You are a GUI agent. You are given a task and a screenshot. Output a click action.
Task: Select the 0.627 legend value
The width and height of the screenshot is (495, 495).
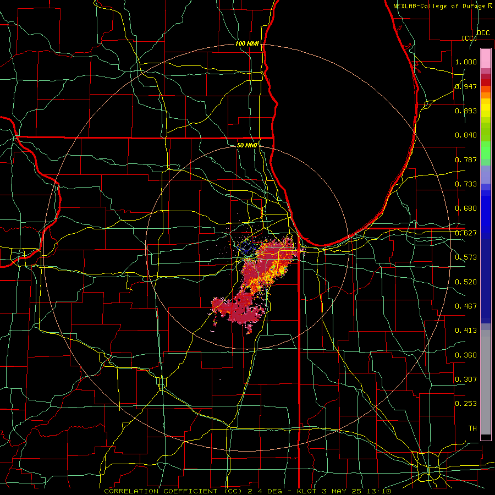tap(466, 233)
